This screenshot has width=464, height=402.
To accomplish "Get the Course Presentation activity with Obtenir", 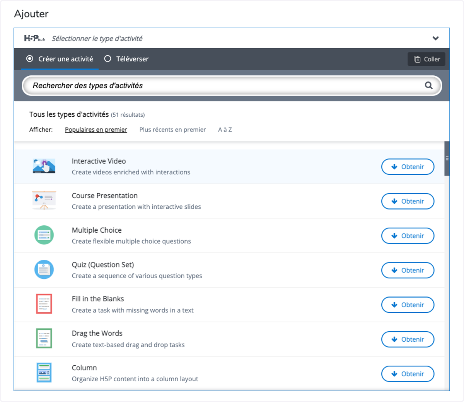I will [x=408, y=201].
